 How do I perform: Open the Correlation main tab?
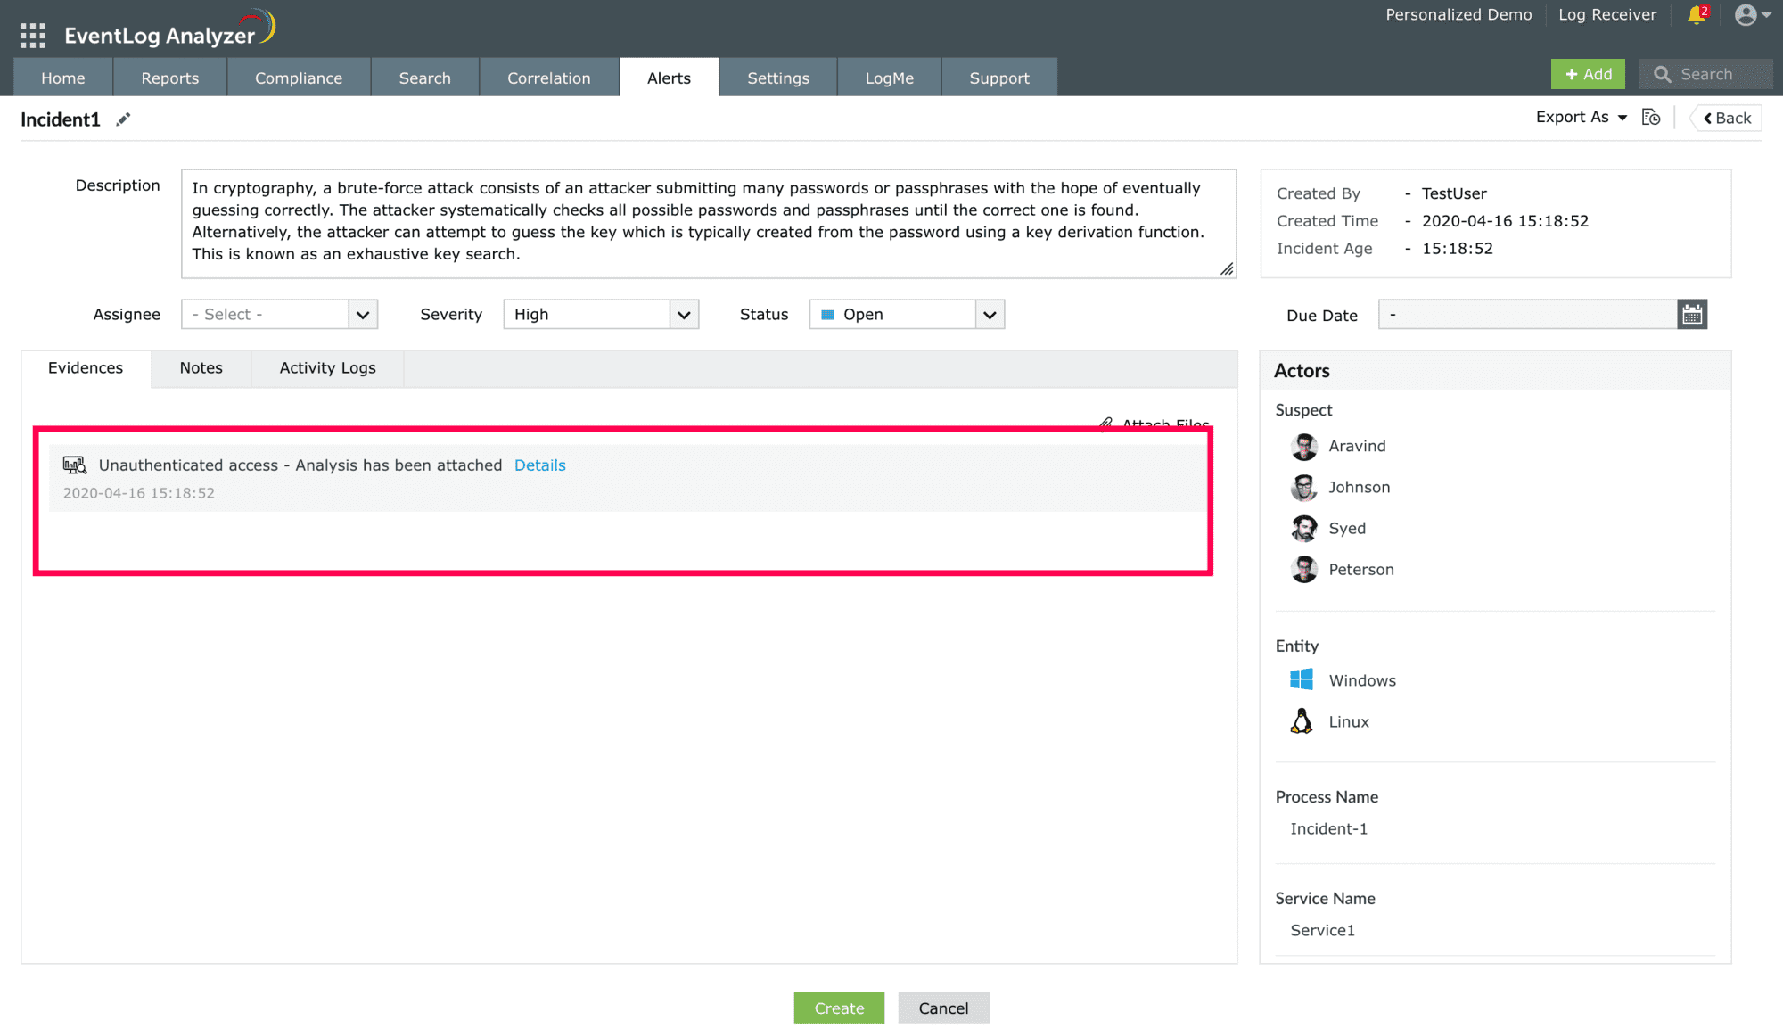tap(548, 78)
